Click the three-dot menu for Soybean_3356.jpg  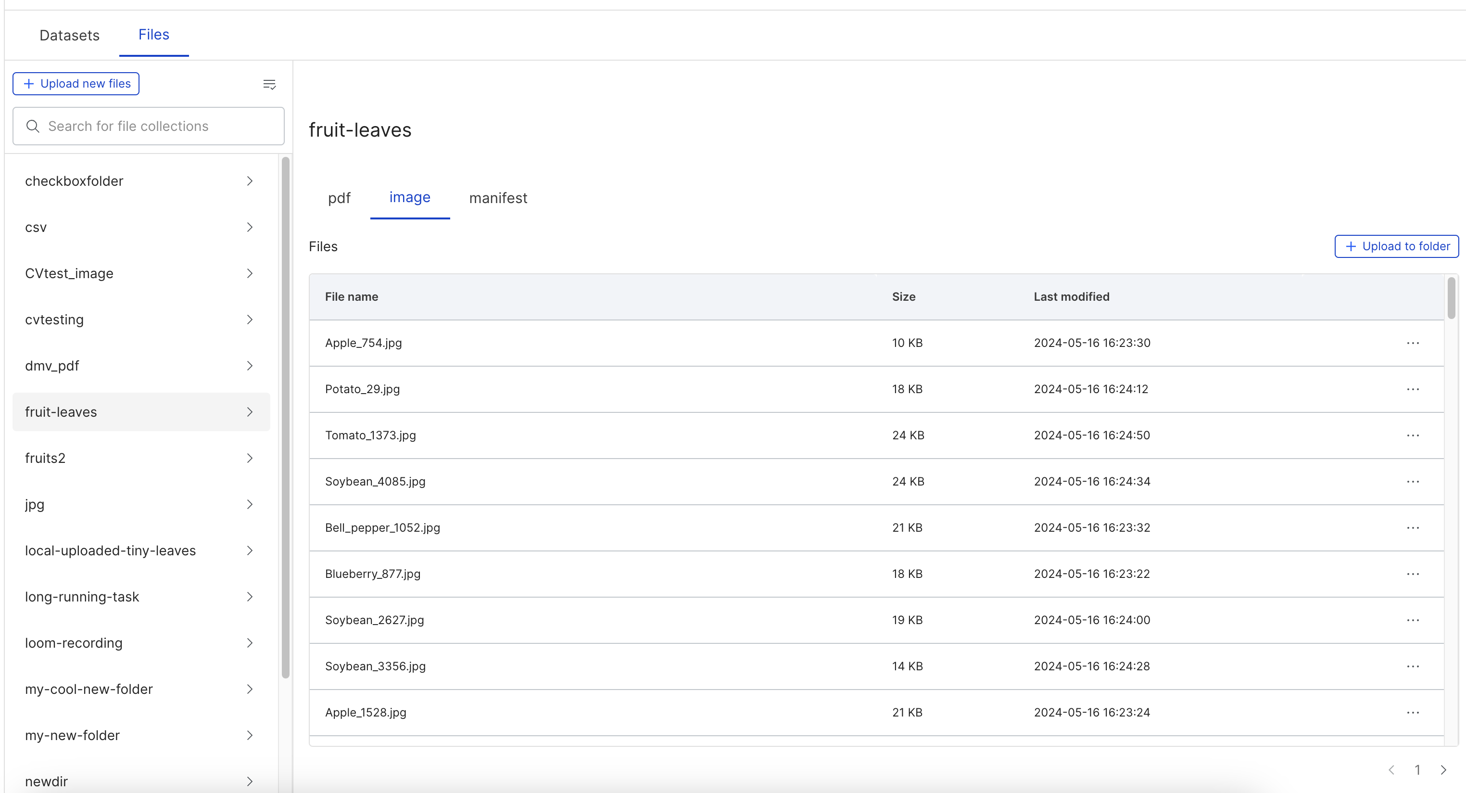point(1412,666)
